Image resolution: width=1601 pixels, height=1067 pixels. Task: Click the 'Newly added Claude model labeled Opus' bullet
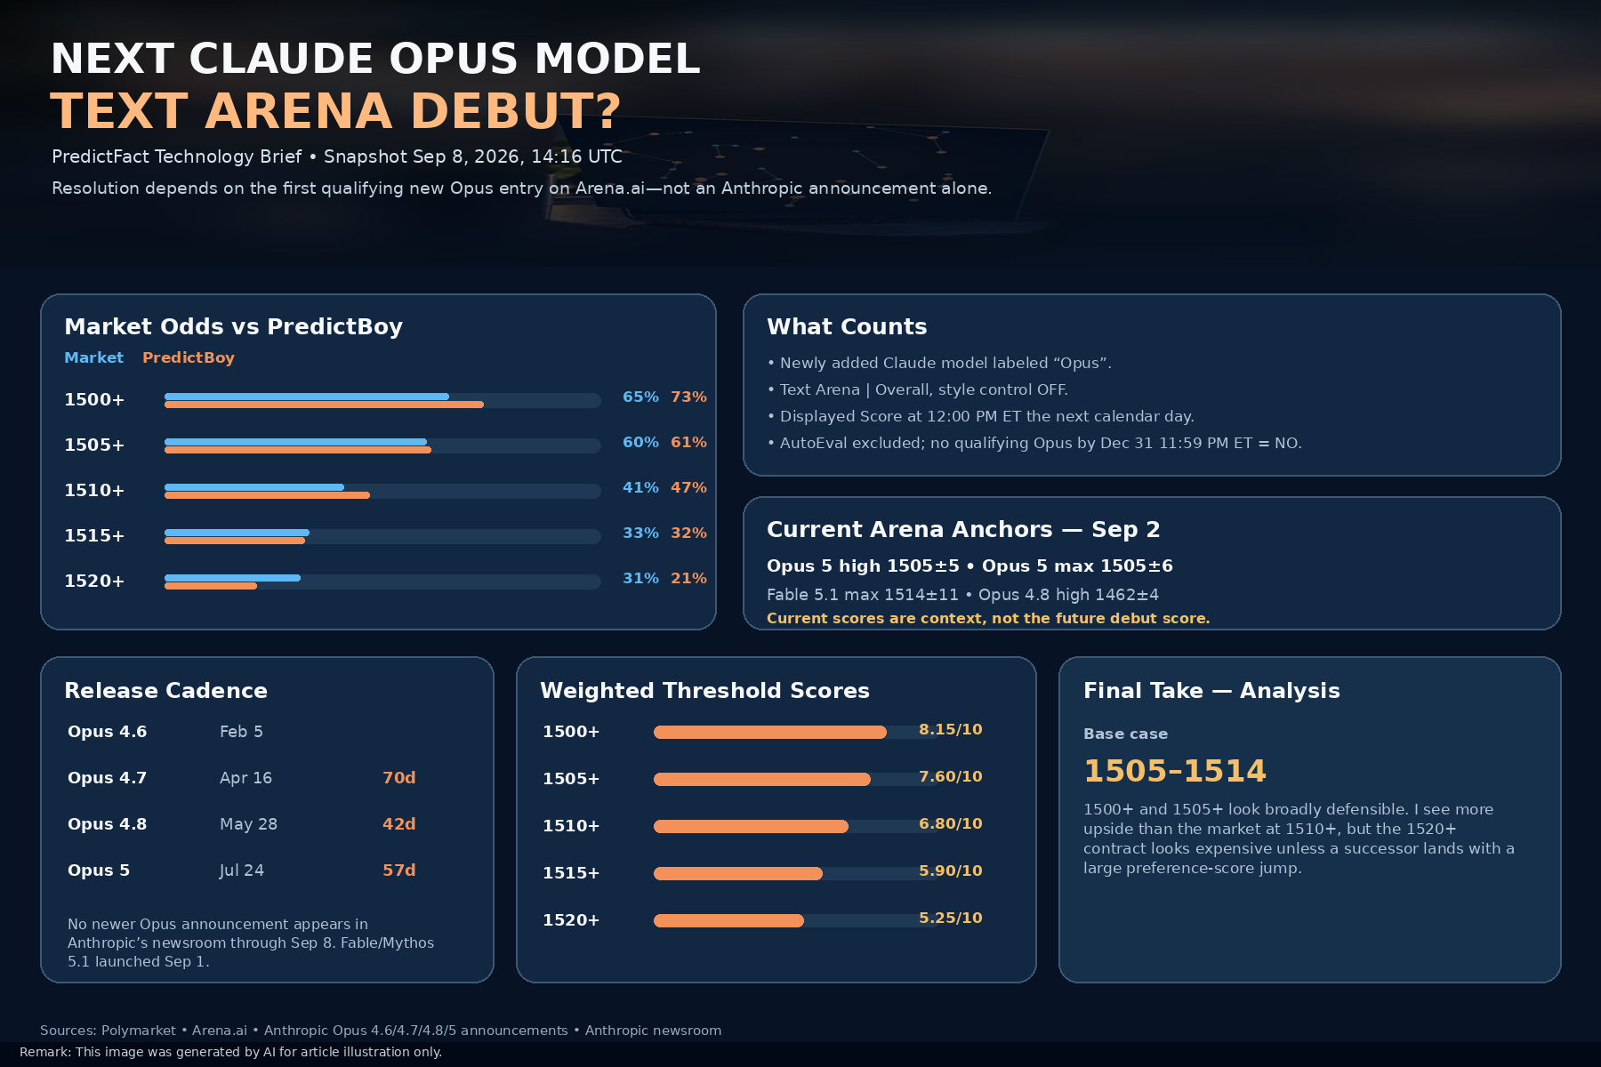[939, 363]
